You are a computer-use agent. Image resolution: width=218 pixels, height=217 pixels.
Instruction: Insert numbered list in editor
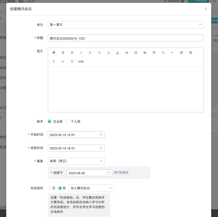point(127,52)
